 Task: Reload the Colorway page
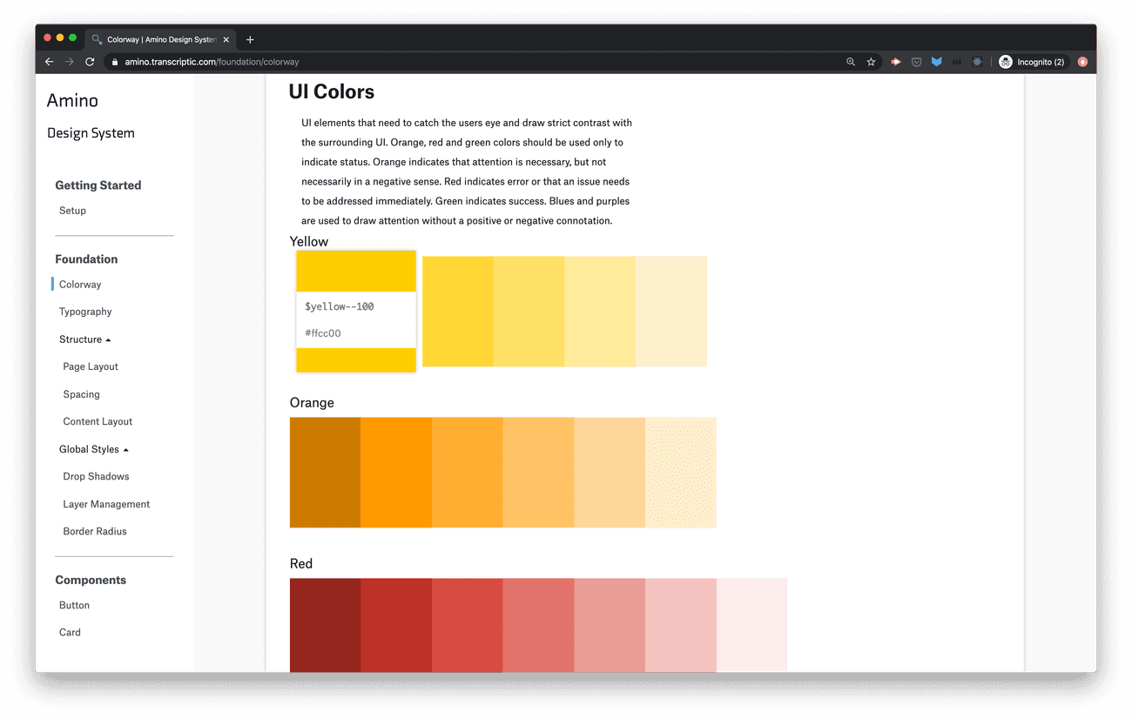tap(90, 62)
